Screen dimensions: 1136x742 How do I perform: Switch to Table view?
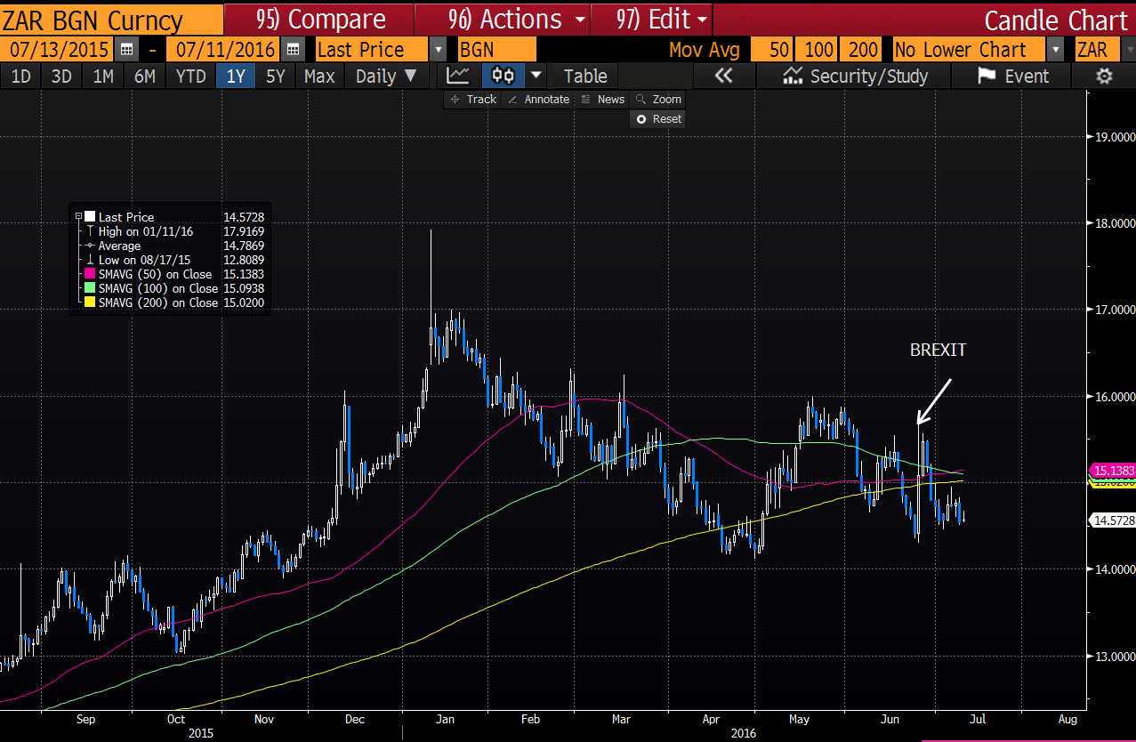tap(585, 77)
